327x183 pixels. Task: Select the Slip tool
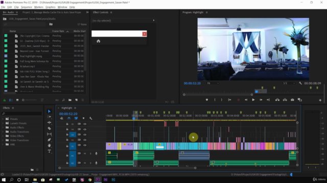pos(49,134)
